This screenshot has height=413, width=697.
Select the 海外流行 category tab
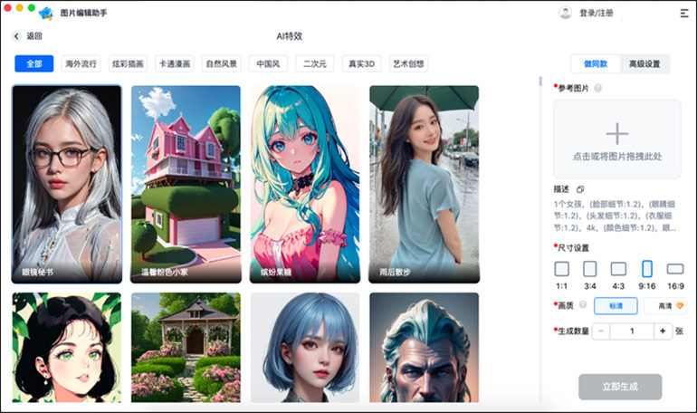[x=81, y=63]
